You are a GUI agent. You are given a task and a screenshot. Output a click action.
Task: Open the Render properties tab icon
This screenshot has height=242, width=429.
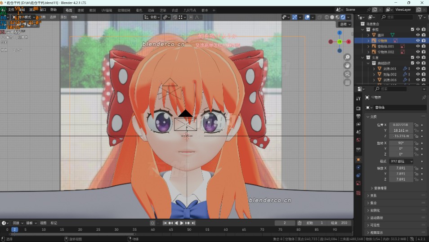(x=358, y=108)
